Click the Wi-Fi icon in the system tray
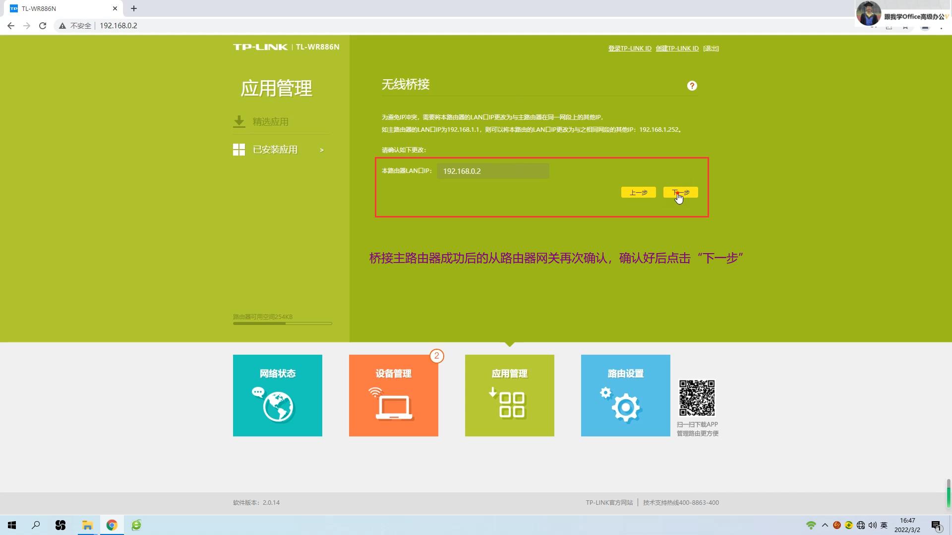 point(811,525)
